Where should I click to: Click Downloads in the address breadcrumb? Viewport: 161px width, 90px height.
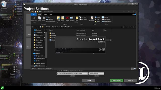(x=55, y=27)
